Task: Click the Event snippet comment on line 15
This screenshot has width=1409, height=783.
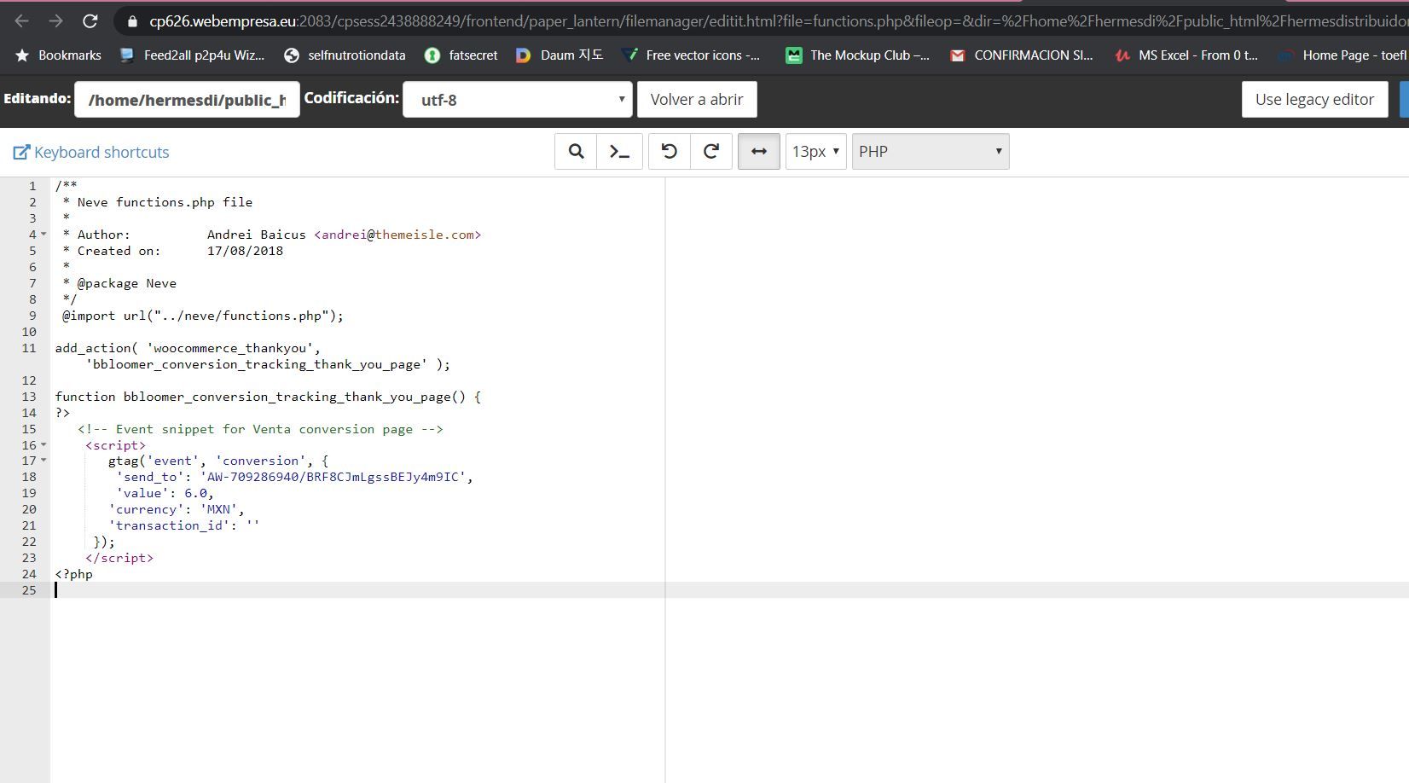Action: [260, 429]
